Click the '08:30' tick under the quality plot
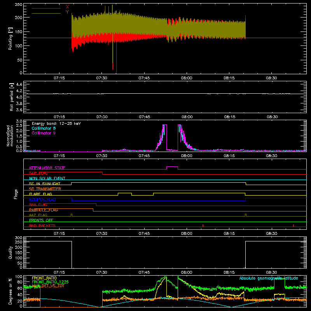This screenshot has width=311, height=311. [271, 273]
